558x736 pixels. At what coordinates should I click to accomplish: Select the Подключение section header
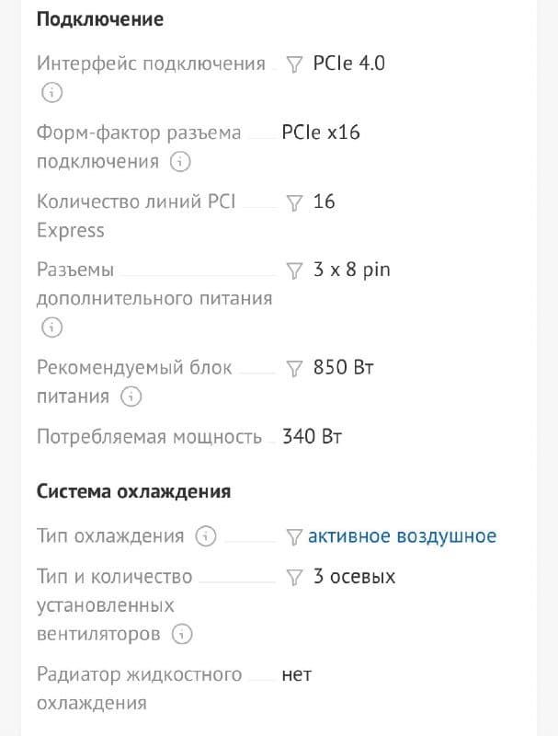[x=98, y=18]
